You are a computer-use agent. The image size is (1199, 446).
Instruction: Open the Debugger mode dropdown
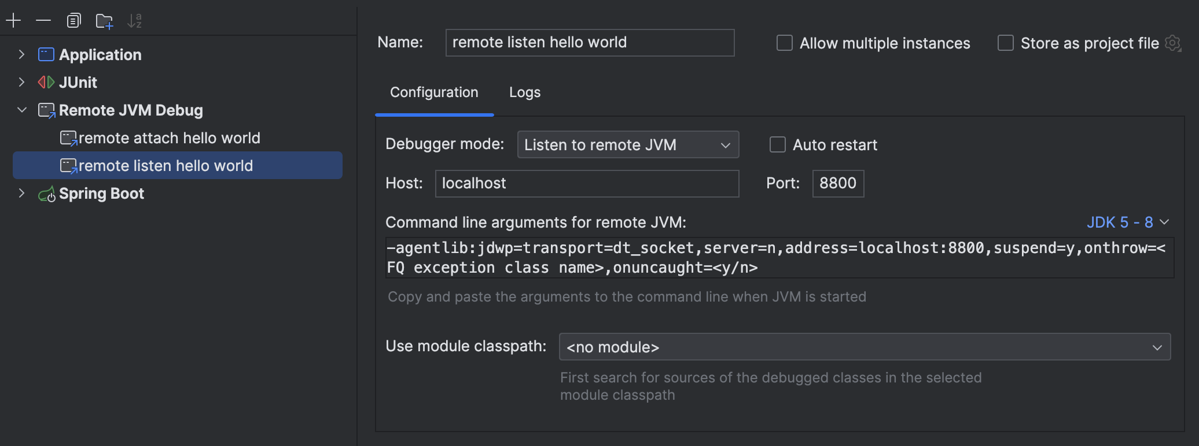628,145
